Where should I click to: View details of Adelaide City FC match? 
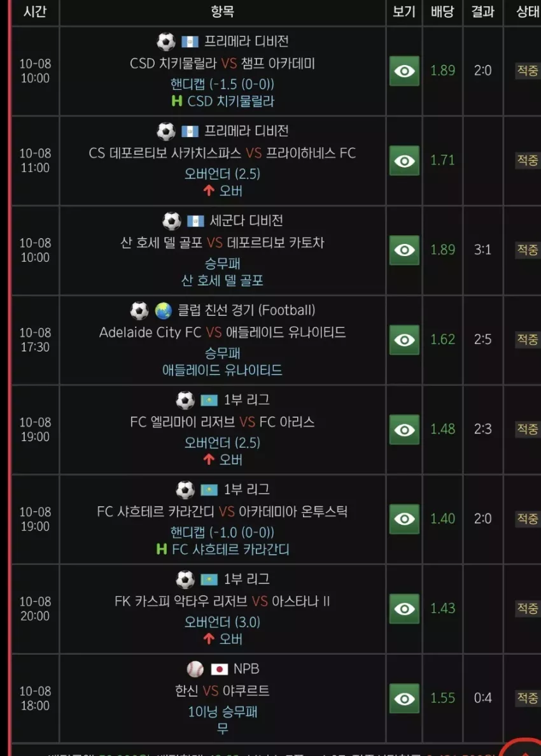pyautogui.click(x=404, y=340)
